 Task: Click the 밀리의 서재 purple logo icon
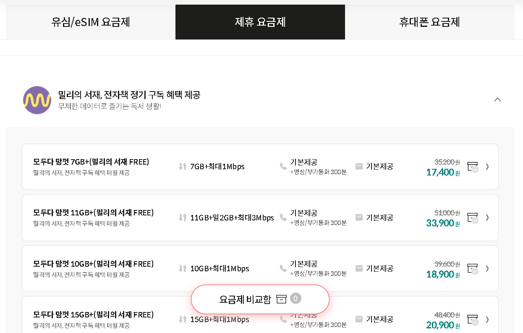pyautogui.click(x=37, y=100)
